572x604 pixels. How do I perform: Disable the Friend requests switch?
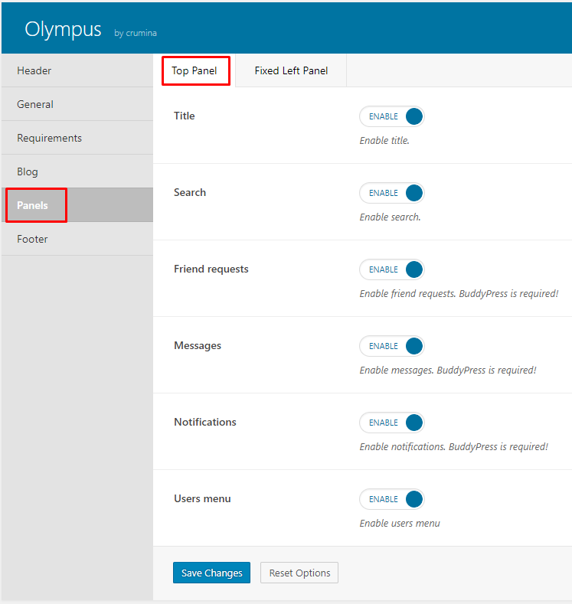tap(392, 269)
